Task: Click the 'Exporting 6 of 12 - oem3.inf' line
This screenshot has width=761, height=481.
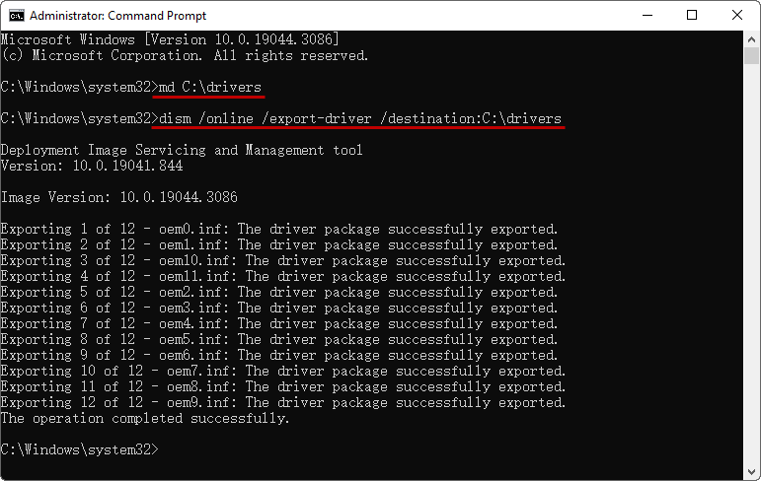Action: [x=279, y=308]
